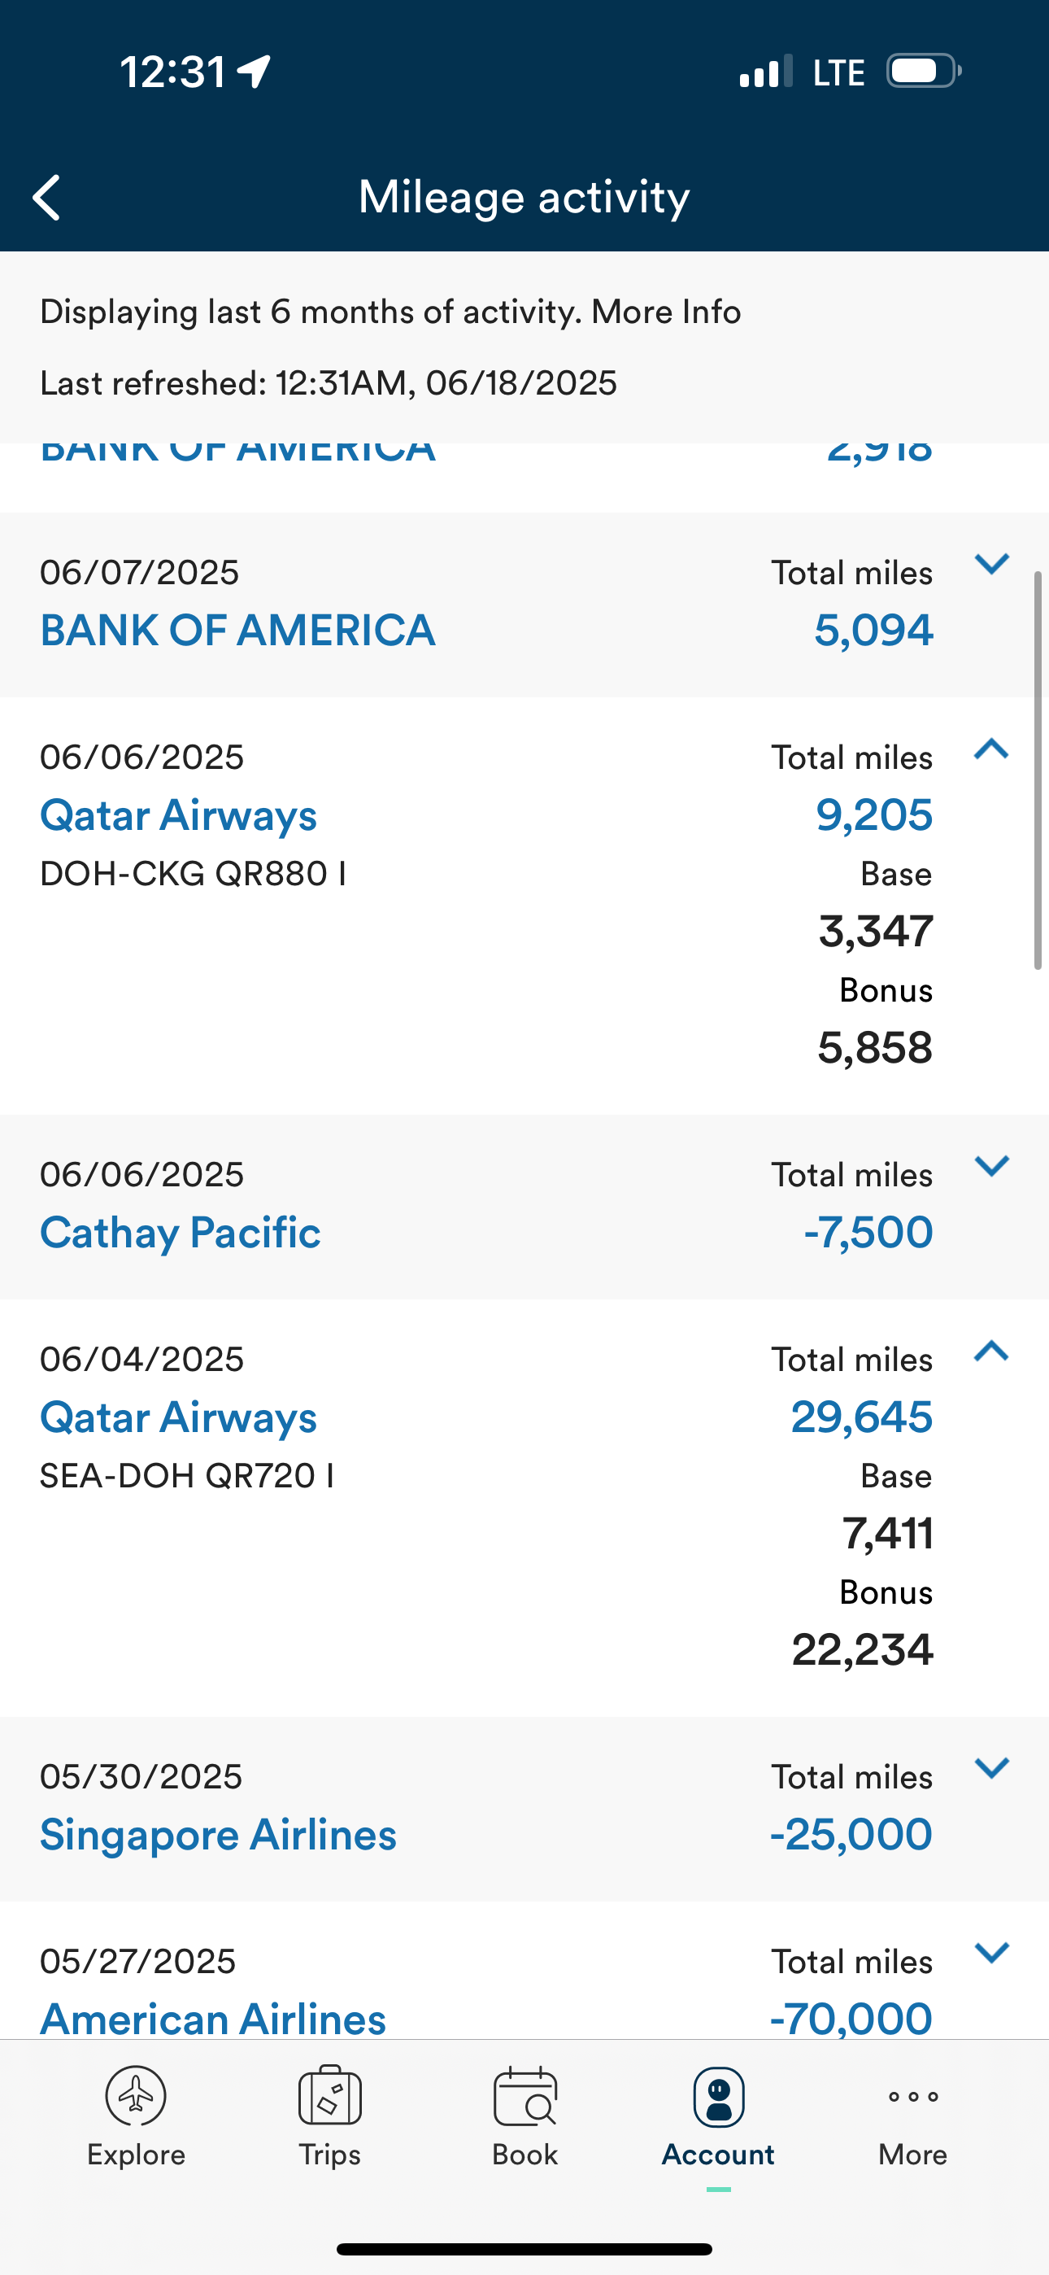
Task: Switch to the Trips tab label
Action: (x=329, y=2155)
